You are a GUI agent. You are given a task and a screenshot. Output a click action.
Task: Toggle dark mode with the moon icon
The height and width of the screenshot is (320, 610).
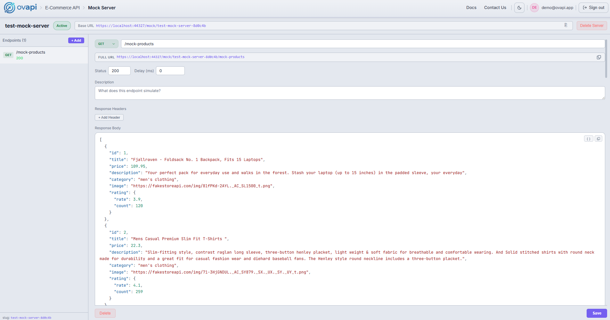coord(519,7)
